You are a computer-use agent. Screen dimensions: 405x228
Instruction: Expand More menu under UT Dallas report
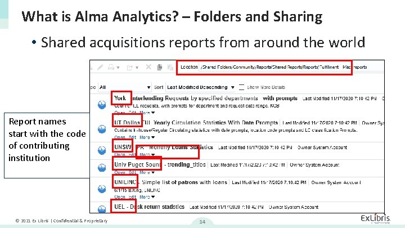(147, 137)
